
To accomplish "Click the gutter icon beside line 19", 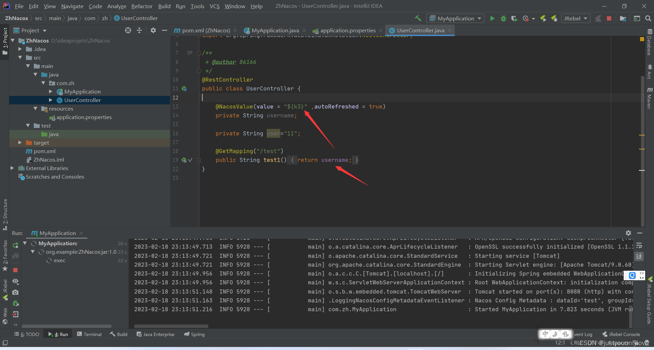I will [184, 160].
